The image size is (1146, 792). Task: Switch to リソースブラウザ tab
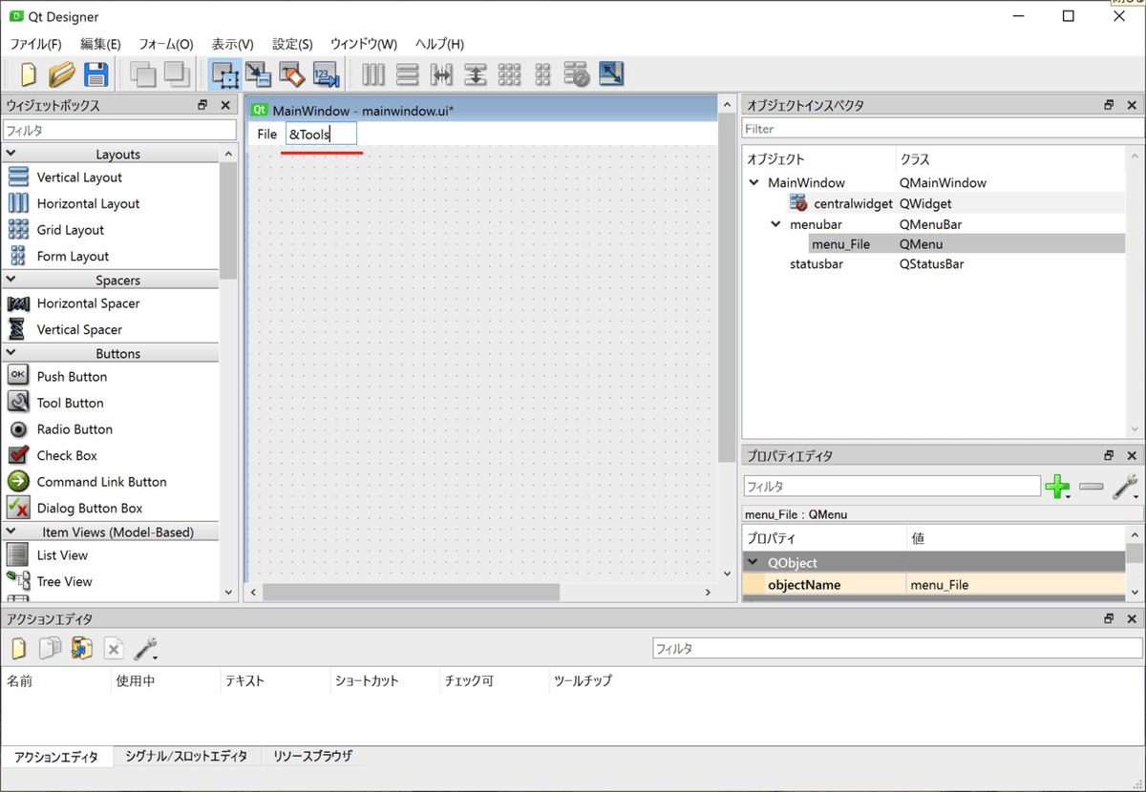tap(312, 756)
